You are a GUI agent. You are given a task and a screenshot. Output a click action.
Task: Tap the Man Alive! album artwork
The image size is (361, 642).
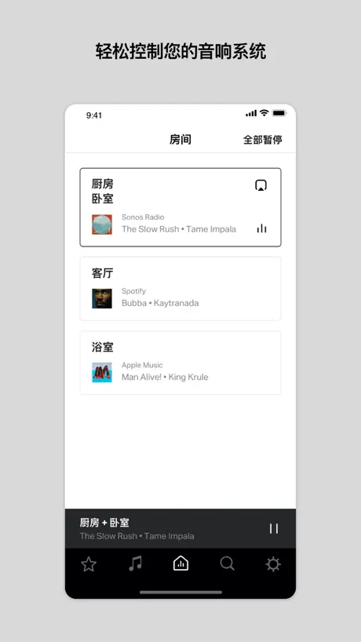(x=102, y=373)
